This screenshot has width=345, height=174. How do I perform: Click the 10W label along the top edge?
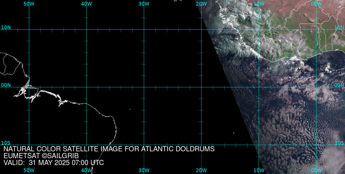click(259, 4)
